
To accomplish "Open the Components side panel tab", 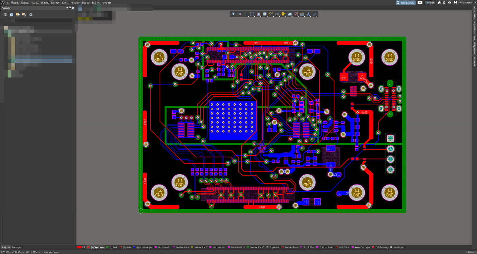I will (x=474, y=14).
